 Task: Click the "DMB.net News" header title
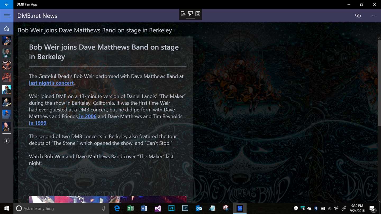click(37, 16)
